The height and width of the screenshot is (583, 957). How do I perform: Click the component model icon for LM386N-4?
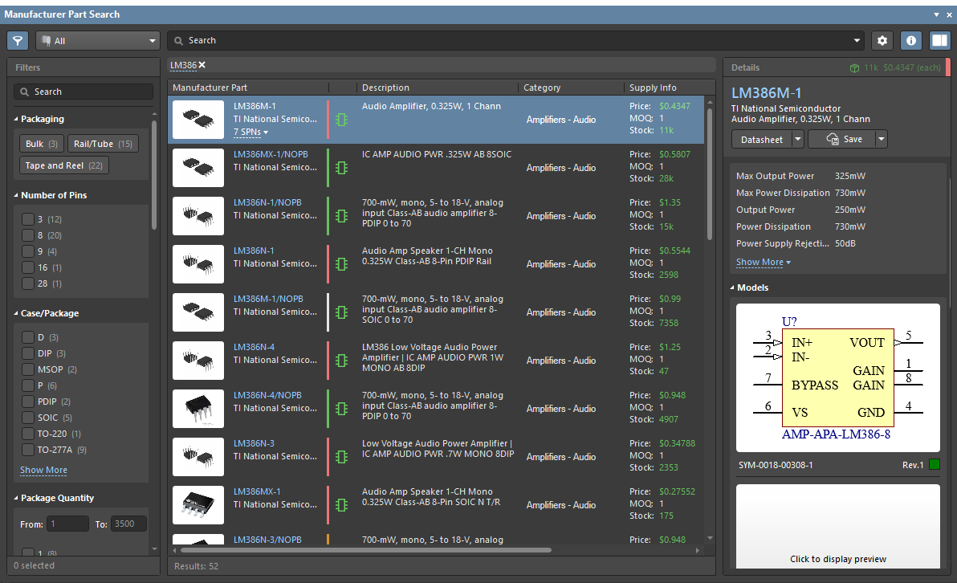pyautogui.click(x=342, y=361)
